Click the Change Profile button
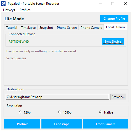This screenshot has height=131, width=132. click(x=114, y=19)
